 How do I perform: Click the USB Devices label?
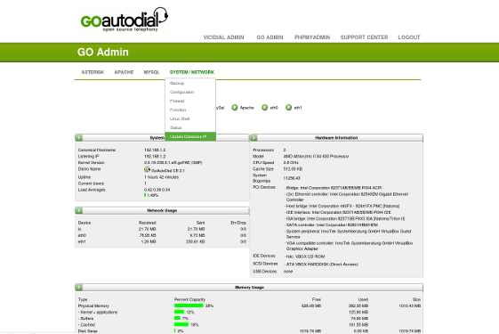pyautogui.click(x=265, y=272)
